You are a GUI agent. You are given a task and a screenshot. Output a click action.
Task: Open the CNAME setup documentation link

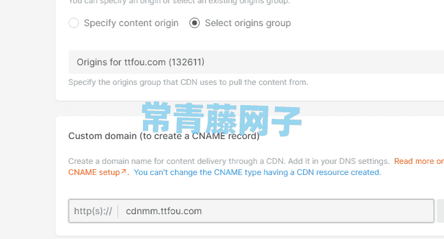point(94,172)
